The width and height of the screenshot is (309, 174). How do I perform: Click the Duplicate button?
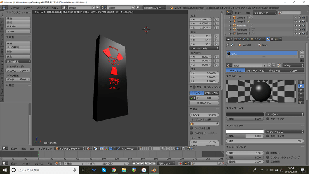pyautogui.click(x=18, y=43)
